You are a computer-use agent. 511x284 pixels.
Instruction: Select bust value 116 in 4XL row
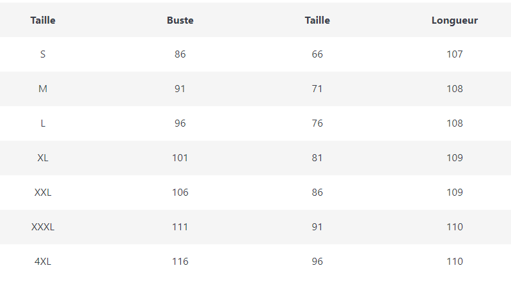[x=180, y=262]
